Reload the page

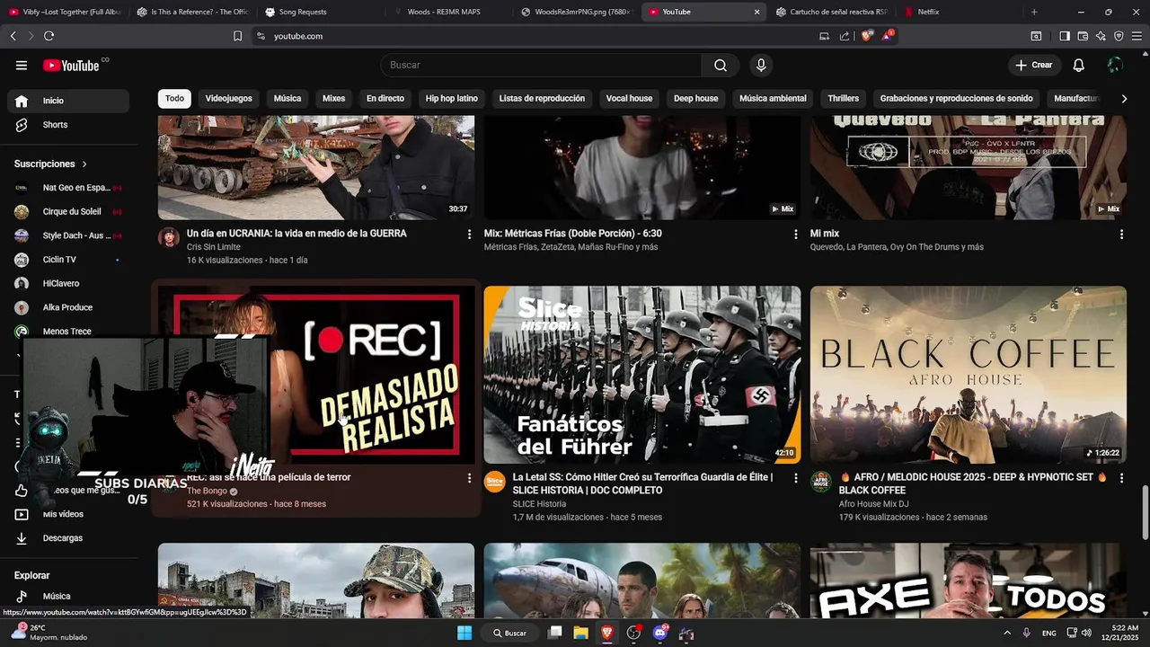click(x=49, y=36)
